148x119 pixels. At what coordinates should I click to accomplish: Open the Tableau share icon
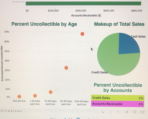(x=127, y=112)
